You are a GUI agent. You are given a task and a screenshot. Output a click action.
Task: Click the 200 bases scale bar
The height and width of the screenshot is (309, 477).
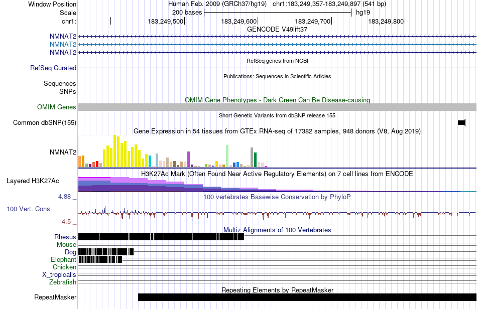278,13
